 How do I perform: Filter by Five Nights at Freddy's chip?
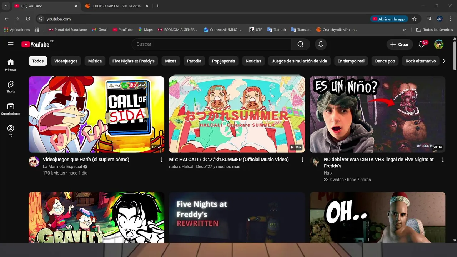134,61
